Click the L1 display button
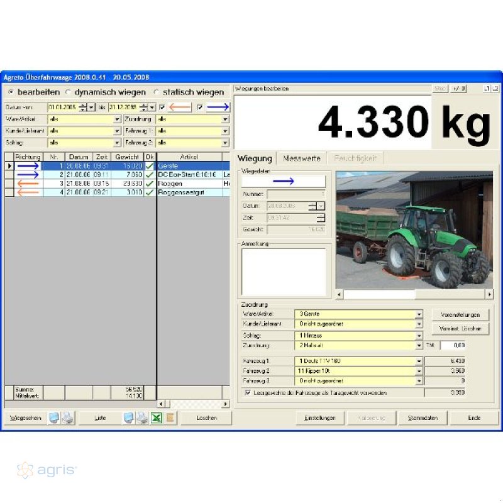 487,89
